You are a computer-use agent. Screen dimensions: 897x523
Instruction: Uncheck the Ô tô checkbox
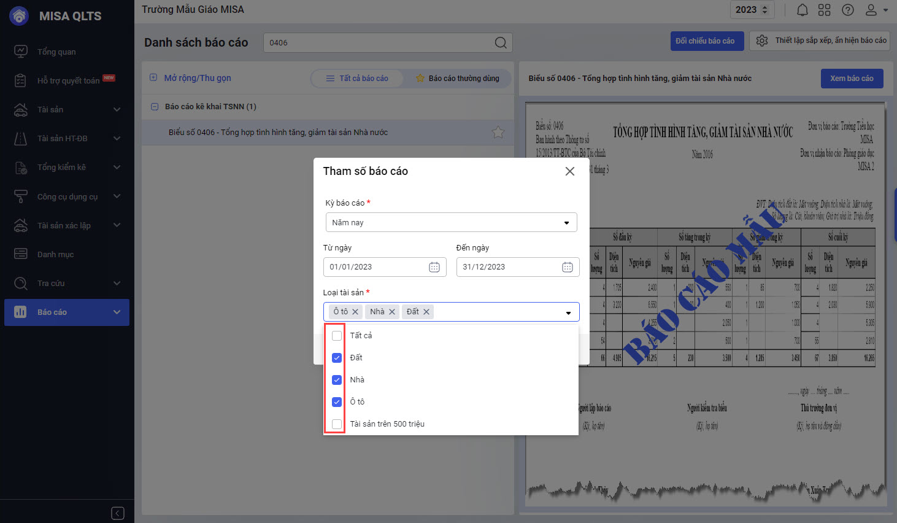tap(337, 402)
